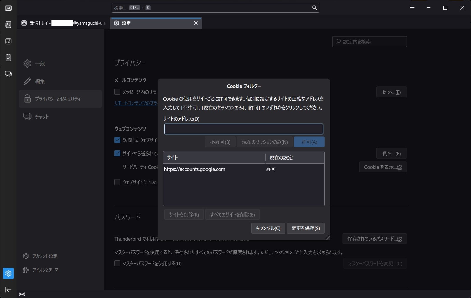Open アドオンとテーマ link in sidebar
471x298 pixels.
tap(40, 270)
